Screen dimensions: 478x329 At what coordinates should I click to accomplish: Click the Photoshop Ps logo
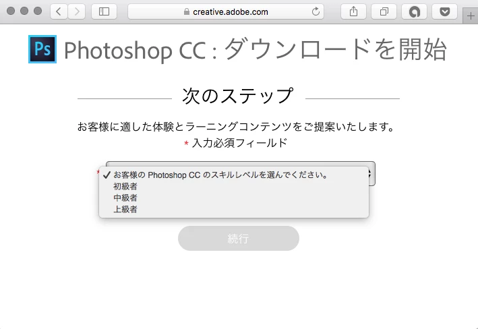pos(42,49)
